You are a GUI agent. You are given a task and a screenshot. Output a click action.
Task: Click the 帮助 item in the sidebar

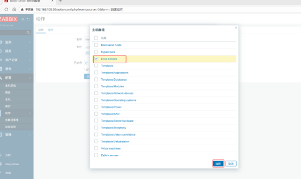[8, 173]
